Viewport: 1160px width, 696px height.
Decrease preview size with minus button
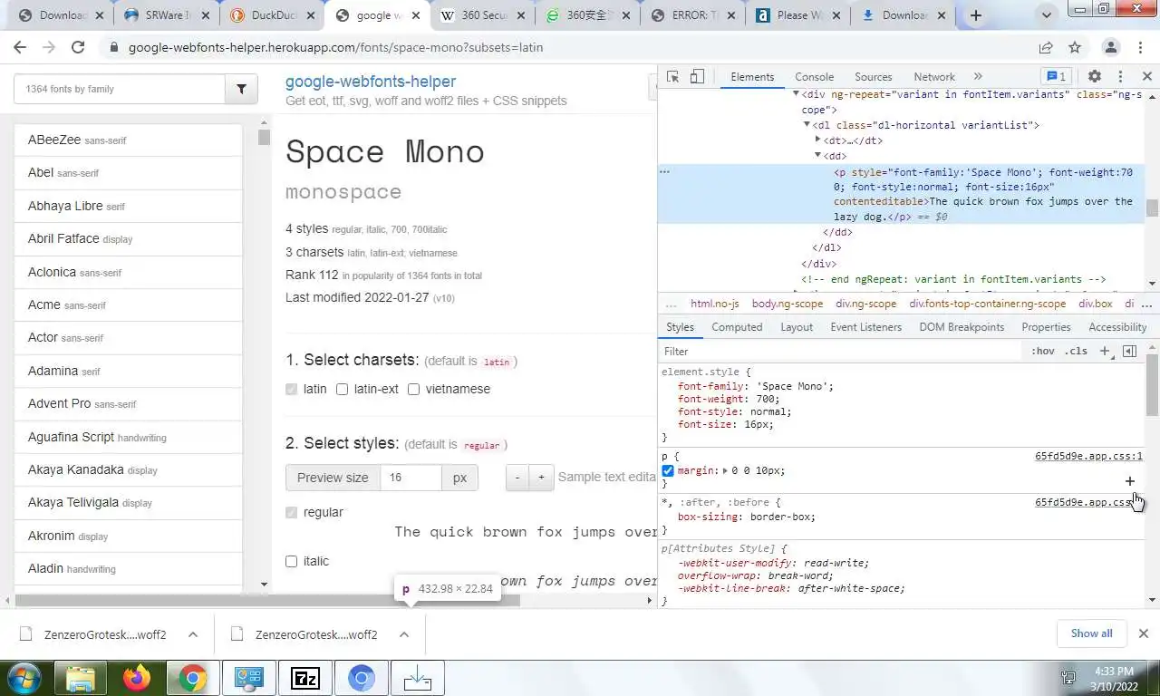(517, 478)
